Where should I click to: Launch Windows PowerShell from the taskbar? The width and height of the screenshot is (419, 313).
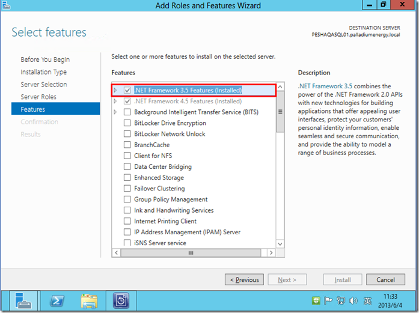(57, 301)
